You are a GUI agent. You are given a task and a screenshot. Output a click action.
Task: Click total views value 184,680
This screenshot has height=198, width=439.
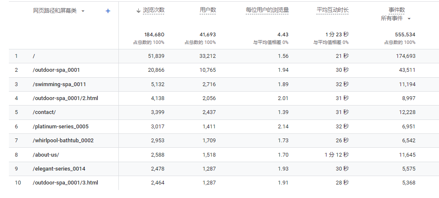pyautogui.click(x=154, y=35)
